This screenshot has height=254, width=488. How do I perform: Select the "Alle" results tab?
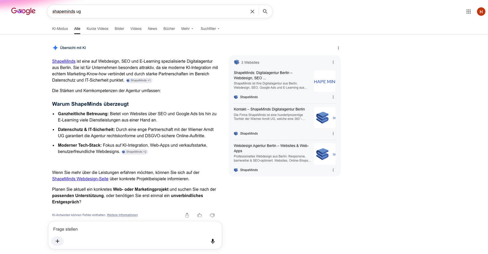pos(77,29)
